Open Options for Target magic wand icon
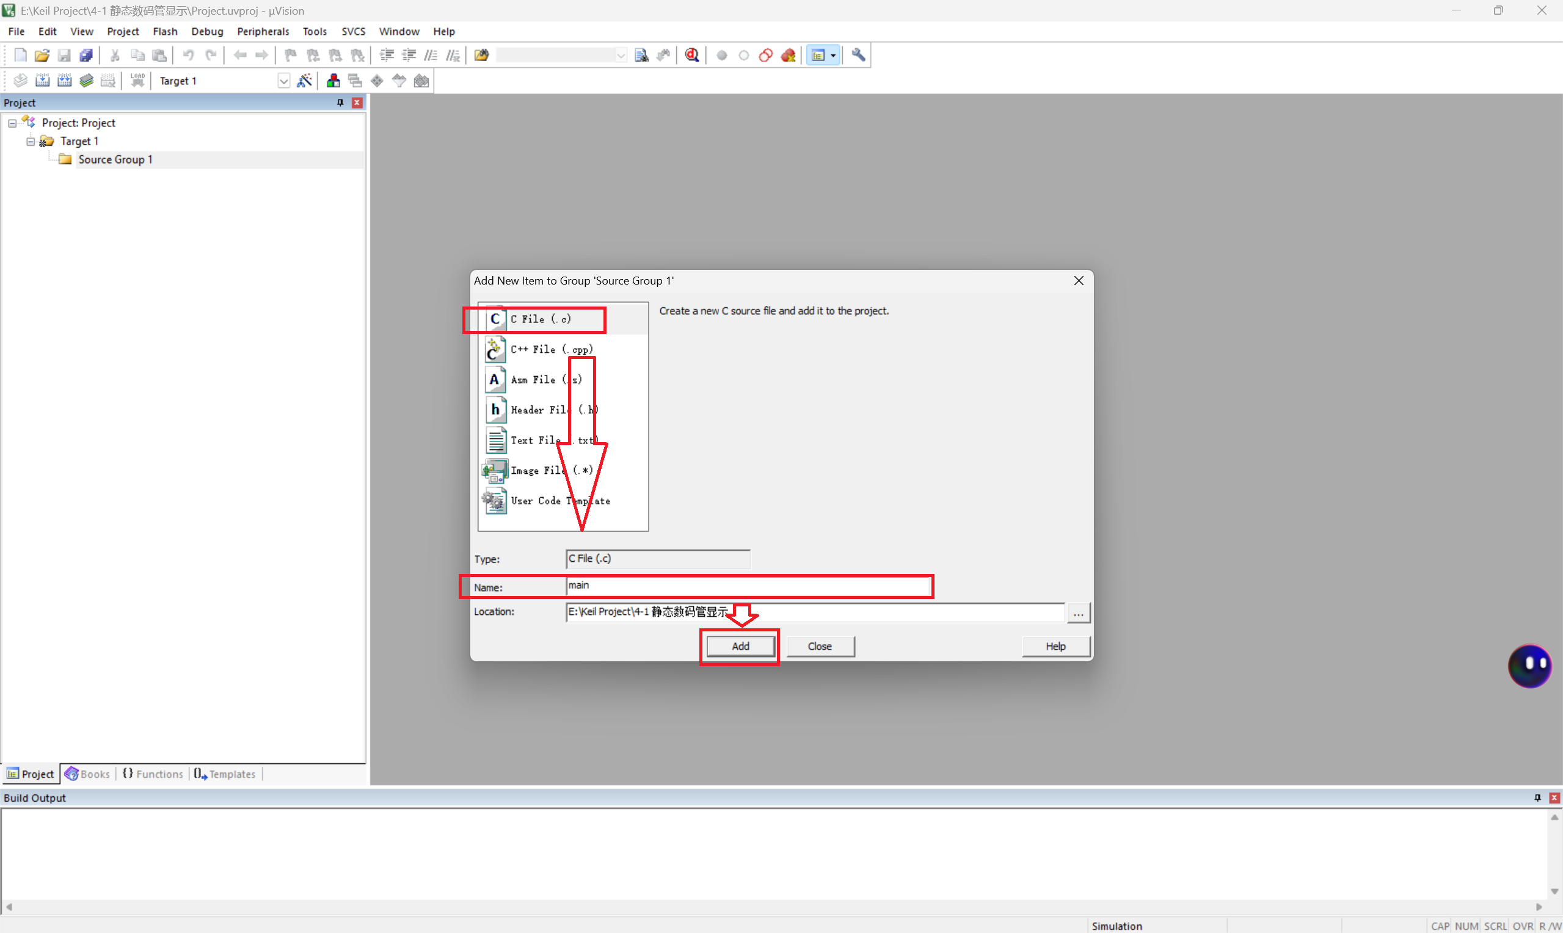Viewport: 1563px width, 933px height. click(x=304, y=81)
